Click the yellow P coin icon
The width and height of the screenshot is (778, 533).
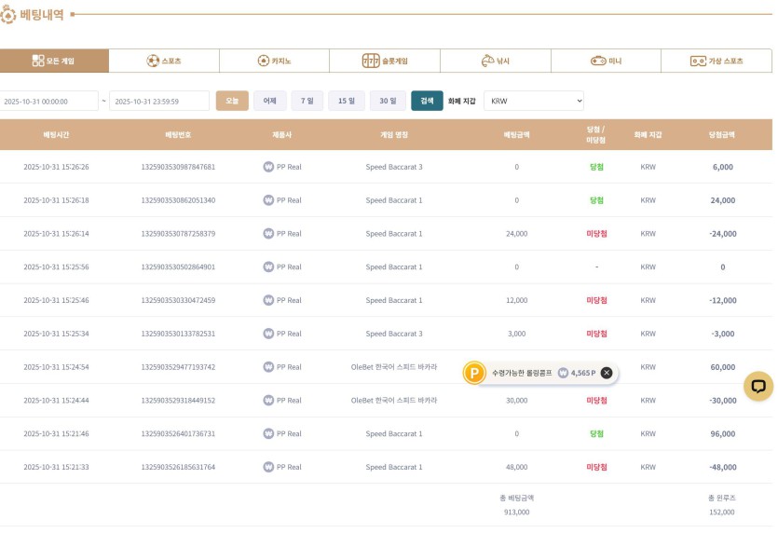tap(475, 373)
